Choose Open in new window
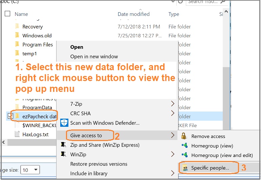This screenshot has height=180, width=261. [94, 57]
